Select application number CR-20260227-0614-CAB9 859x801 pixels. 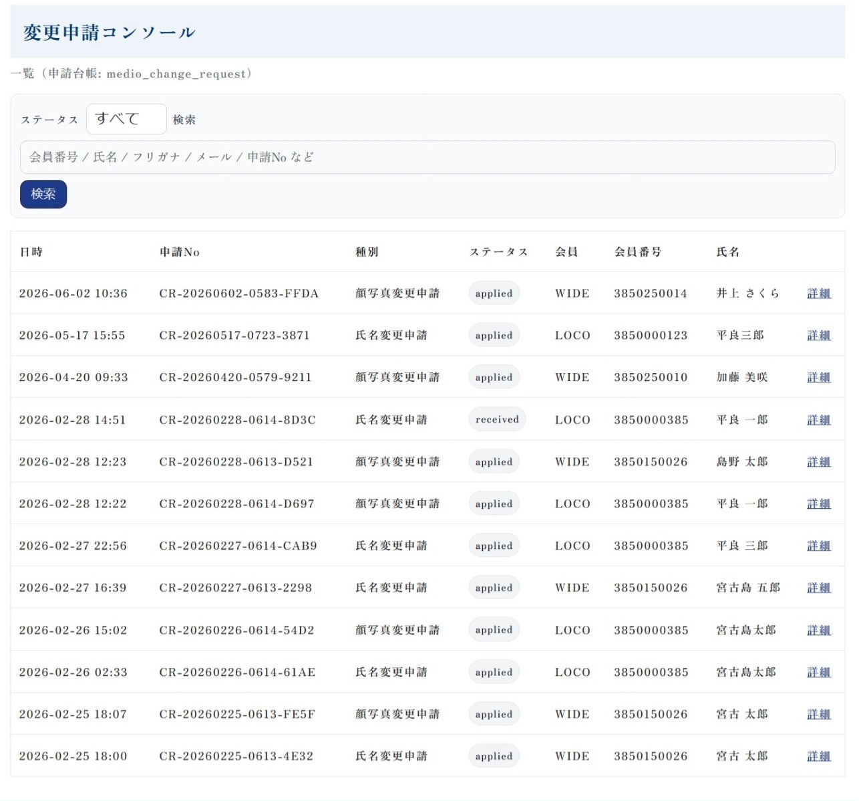pos(238,546)
